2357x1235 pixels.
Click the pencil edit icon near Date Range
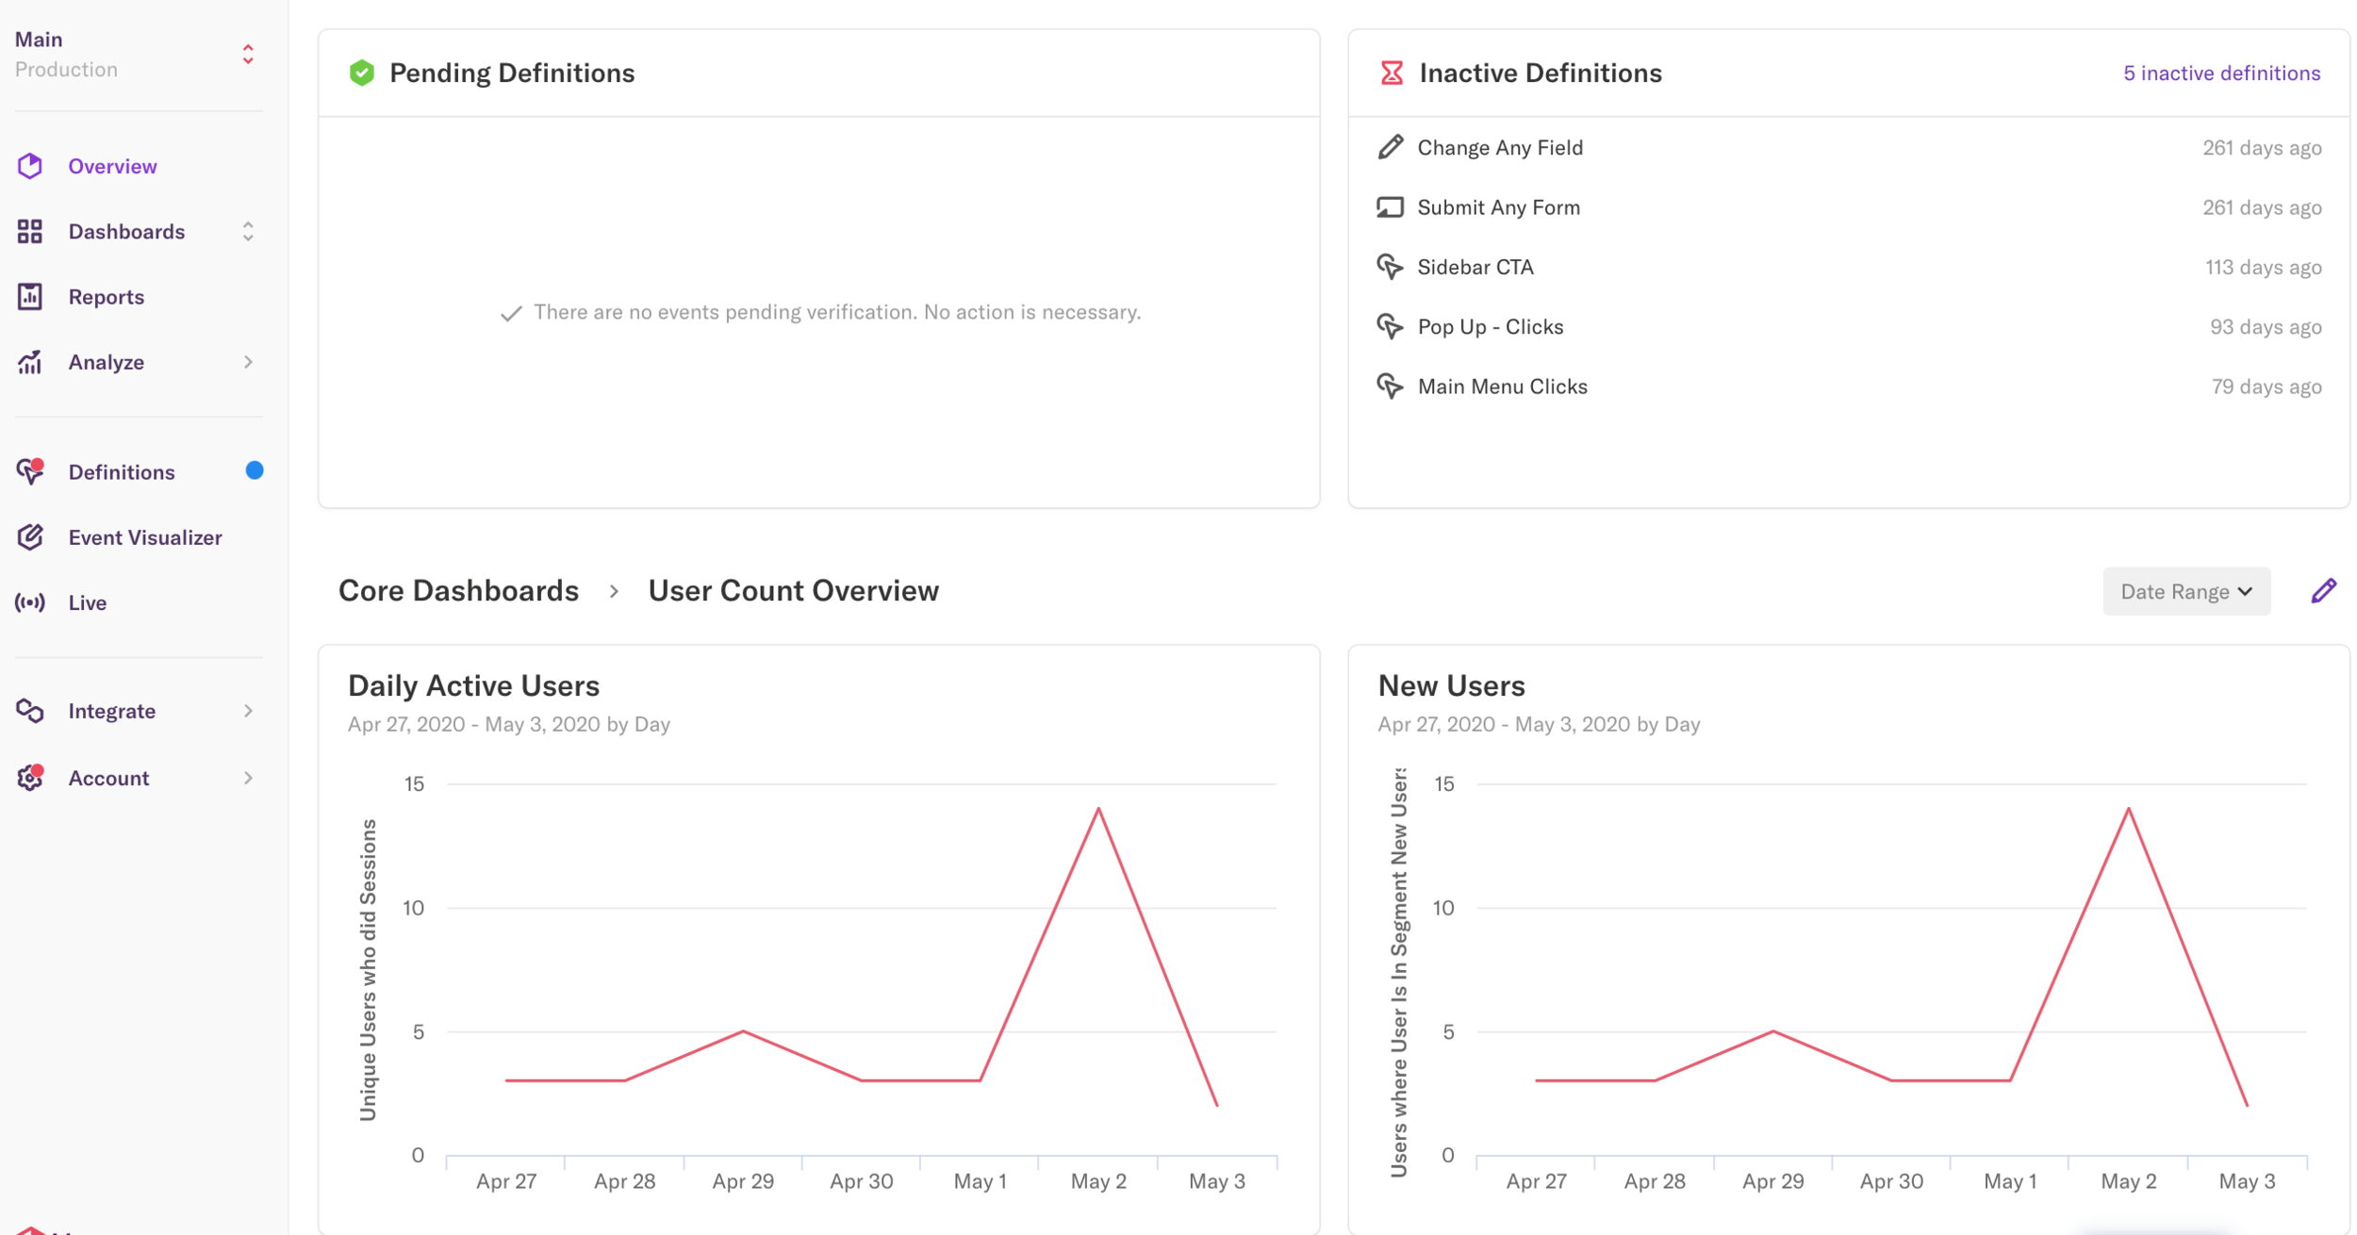[x=2324, y=590]
